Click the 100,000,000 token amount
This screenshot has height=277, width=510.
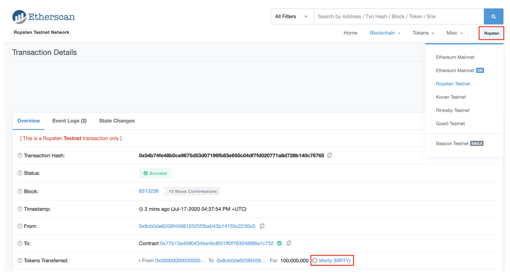click(294, 261)
